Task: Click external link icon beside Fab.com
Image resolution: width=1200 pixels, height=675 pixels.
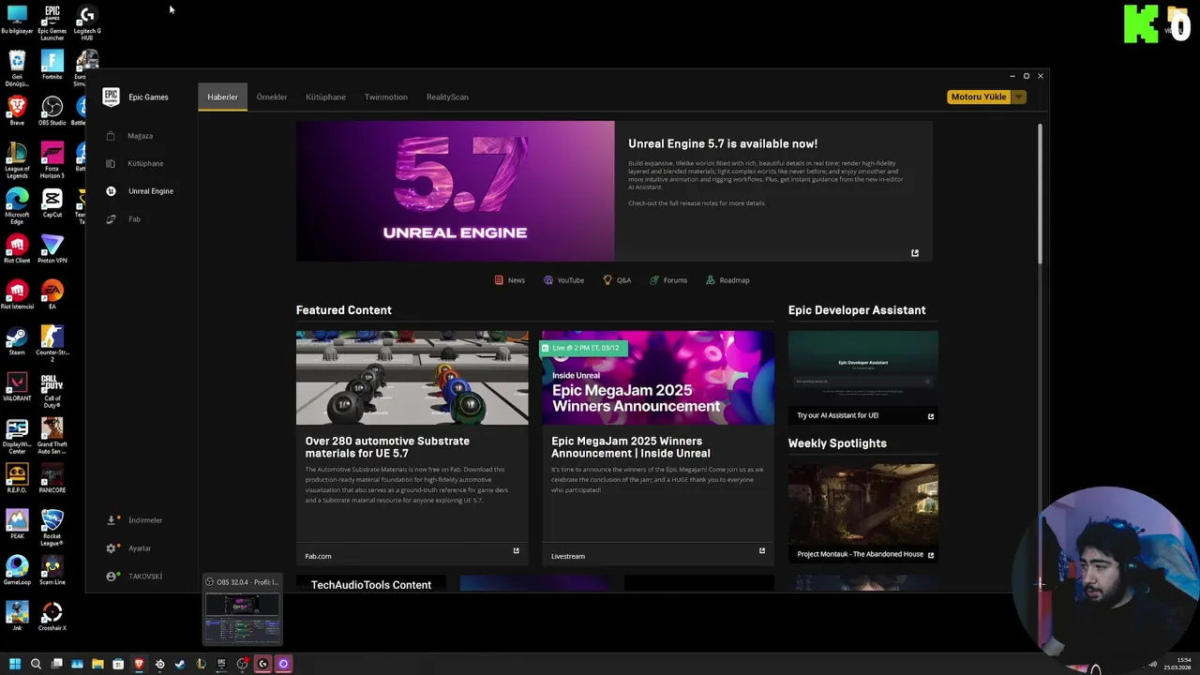Action: coord(516,551)
